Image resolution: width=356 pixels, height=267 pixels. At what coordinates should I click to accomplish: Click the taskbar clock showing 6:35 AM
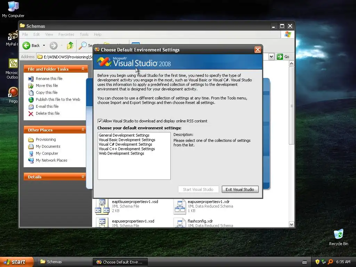(x=343, y=262)
